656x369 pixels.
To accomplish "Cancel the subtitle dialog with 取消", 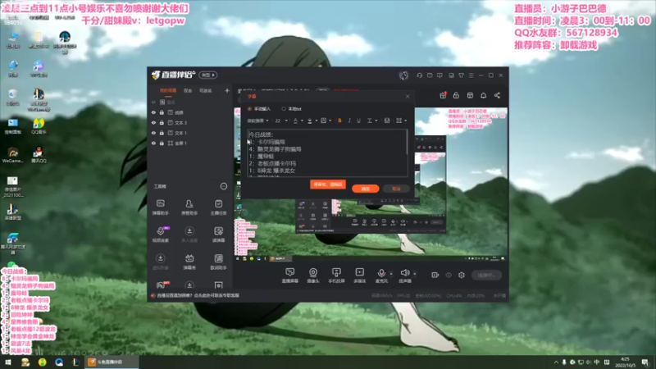I will point(396,189).
